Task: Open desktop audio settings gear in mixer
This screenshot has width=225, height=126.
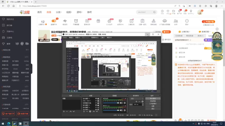Action: click(x=125, y=103)
